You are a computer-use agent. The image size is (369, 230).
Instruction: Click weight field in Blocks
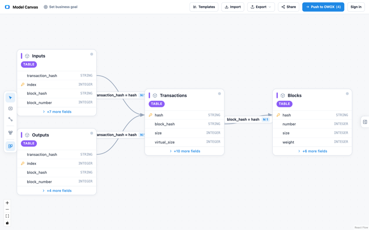point(312,142)
